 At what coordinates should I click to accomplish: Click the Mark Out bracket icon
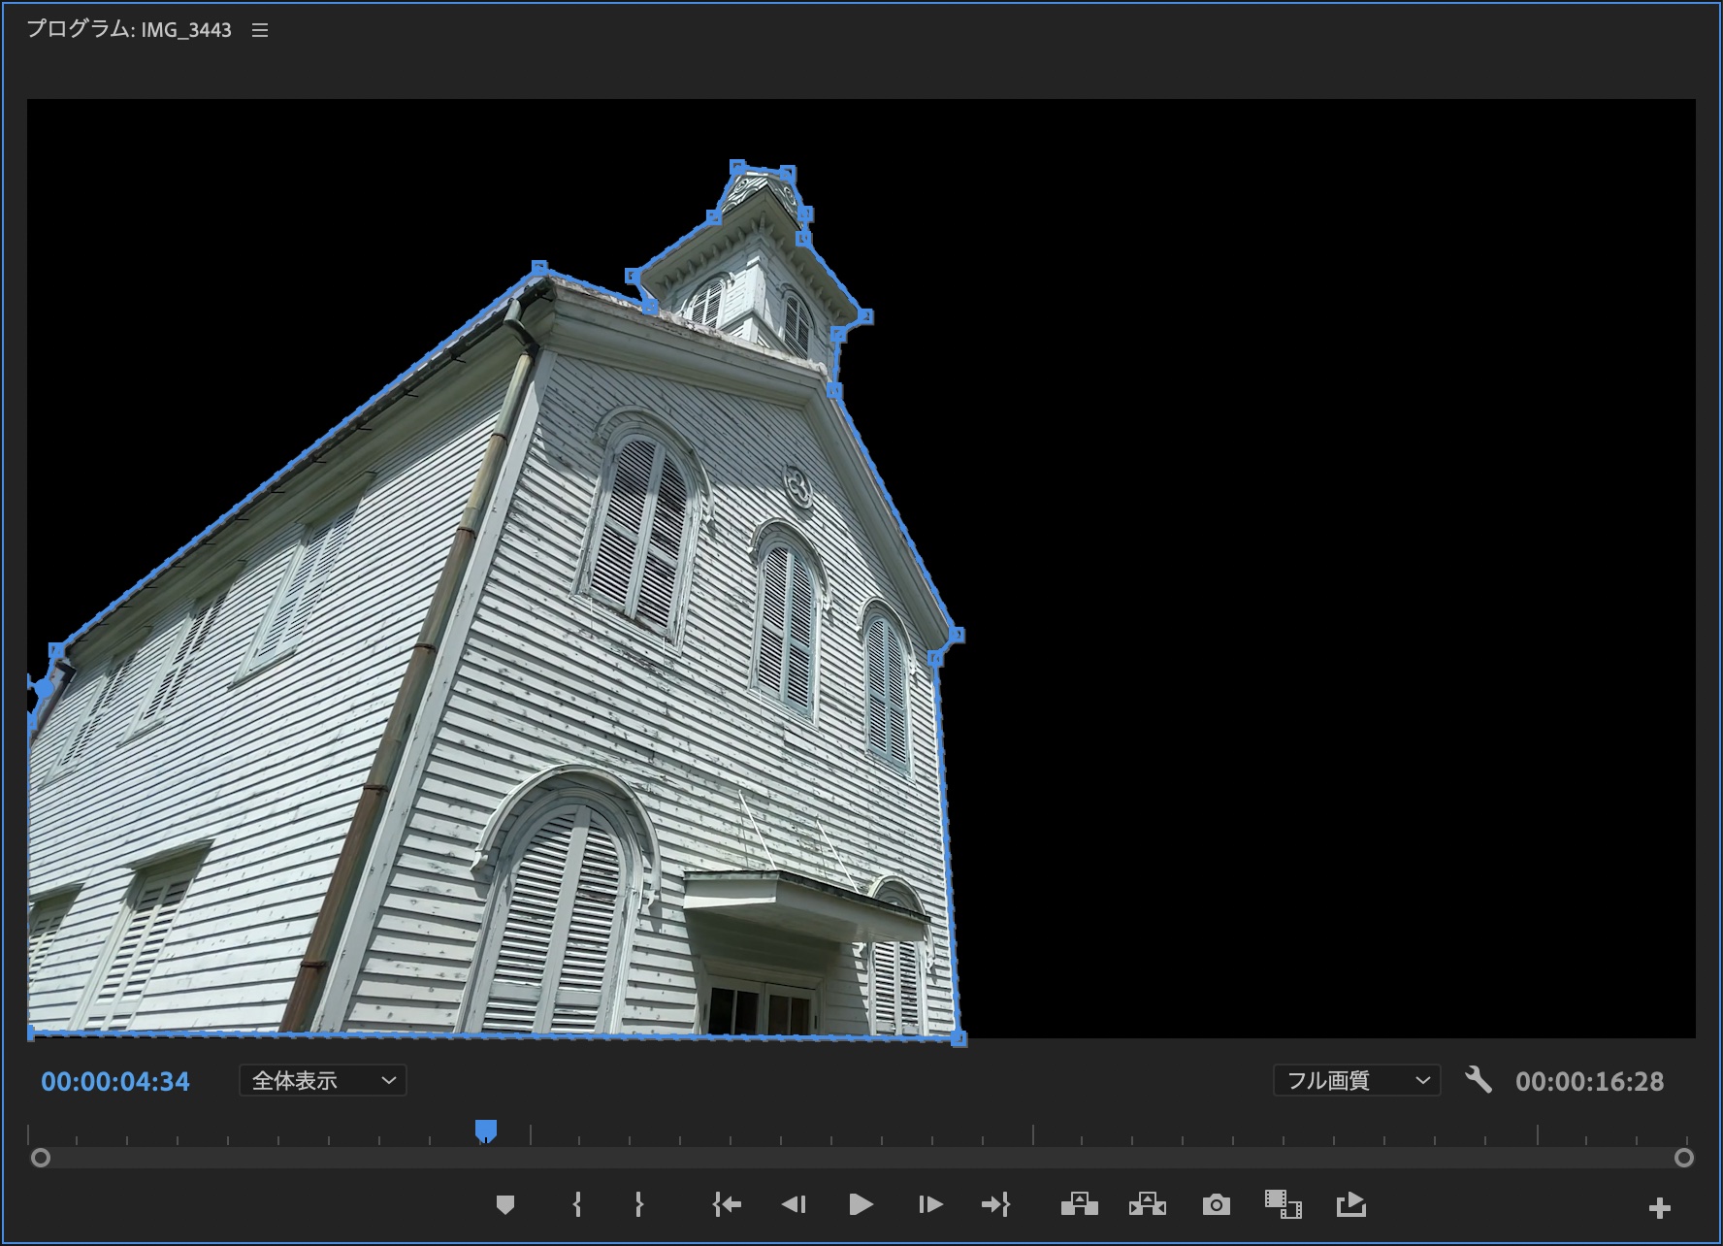click(638, 1205)
